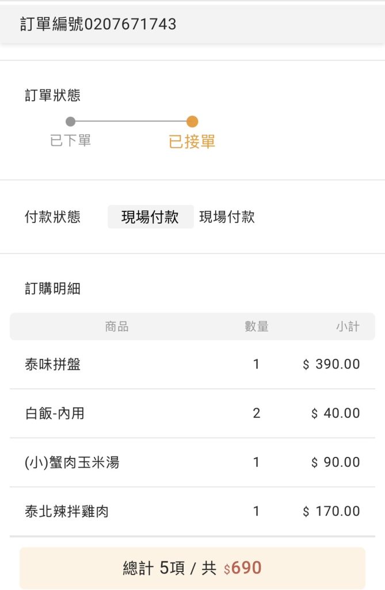Click the order number 0207671743 header

coord(98,24)
